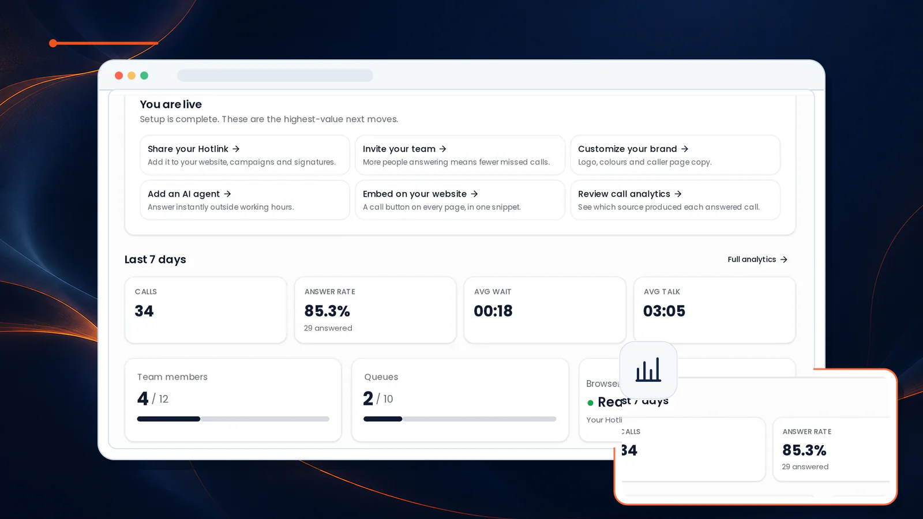
Task: Open the Review call analytics card
Action: click(675, 200)
